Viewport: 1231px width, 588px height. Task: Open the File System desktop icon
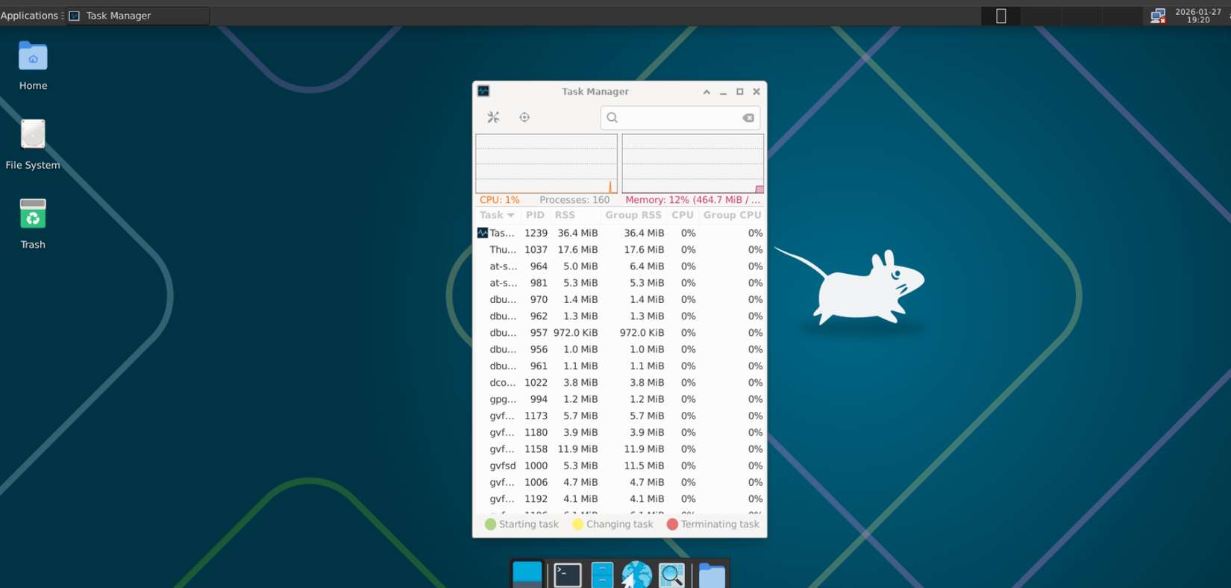[33, 143]
